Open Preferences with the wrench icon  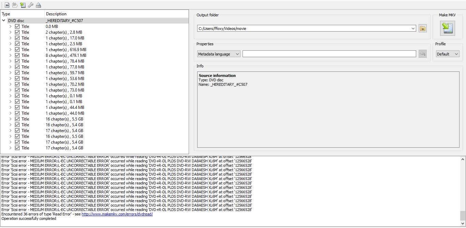pyautogui.click(x=30, y=5)
